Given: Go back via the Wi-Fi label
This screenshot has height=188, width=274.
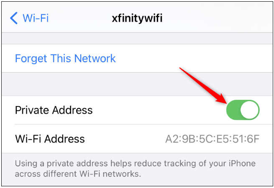Looking at the screenshot, I should pyautogui.click(x=36, y=18).
